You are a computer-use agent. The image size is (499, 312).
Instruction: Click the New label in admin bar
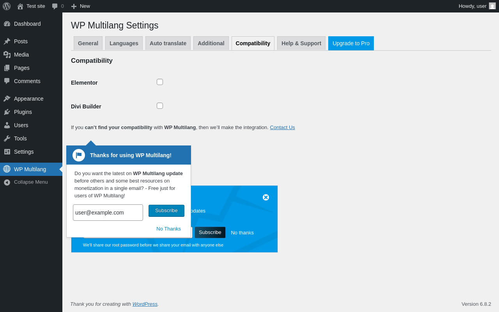[x=85, y=6]
